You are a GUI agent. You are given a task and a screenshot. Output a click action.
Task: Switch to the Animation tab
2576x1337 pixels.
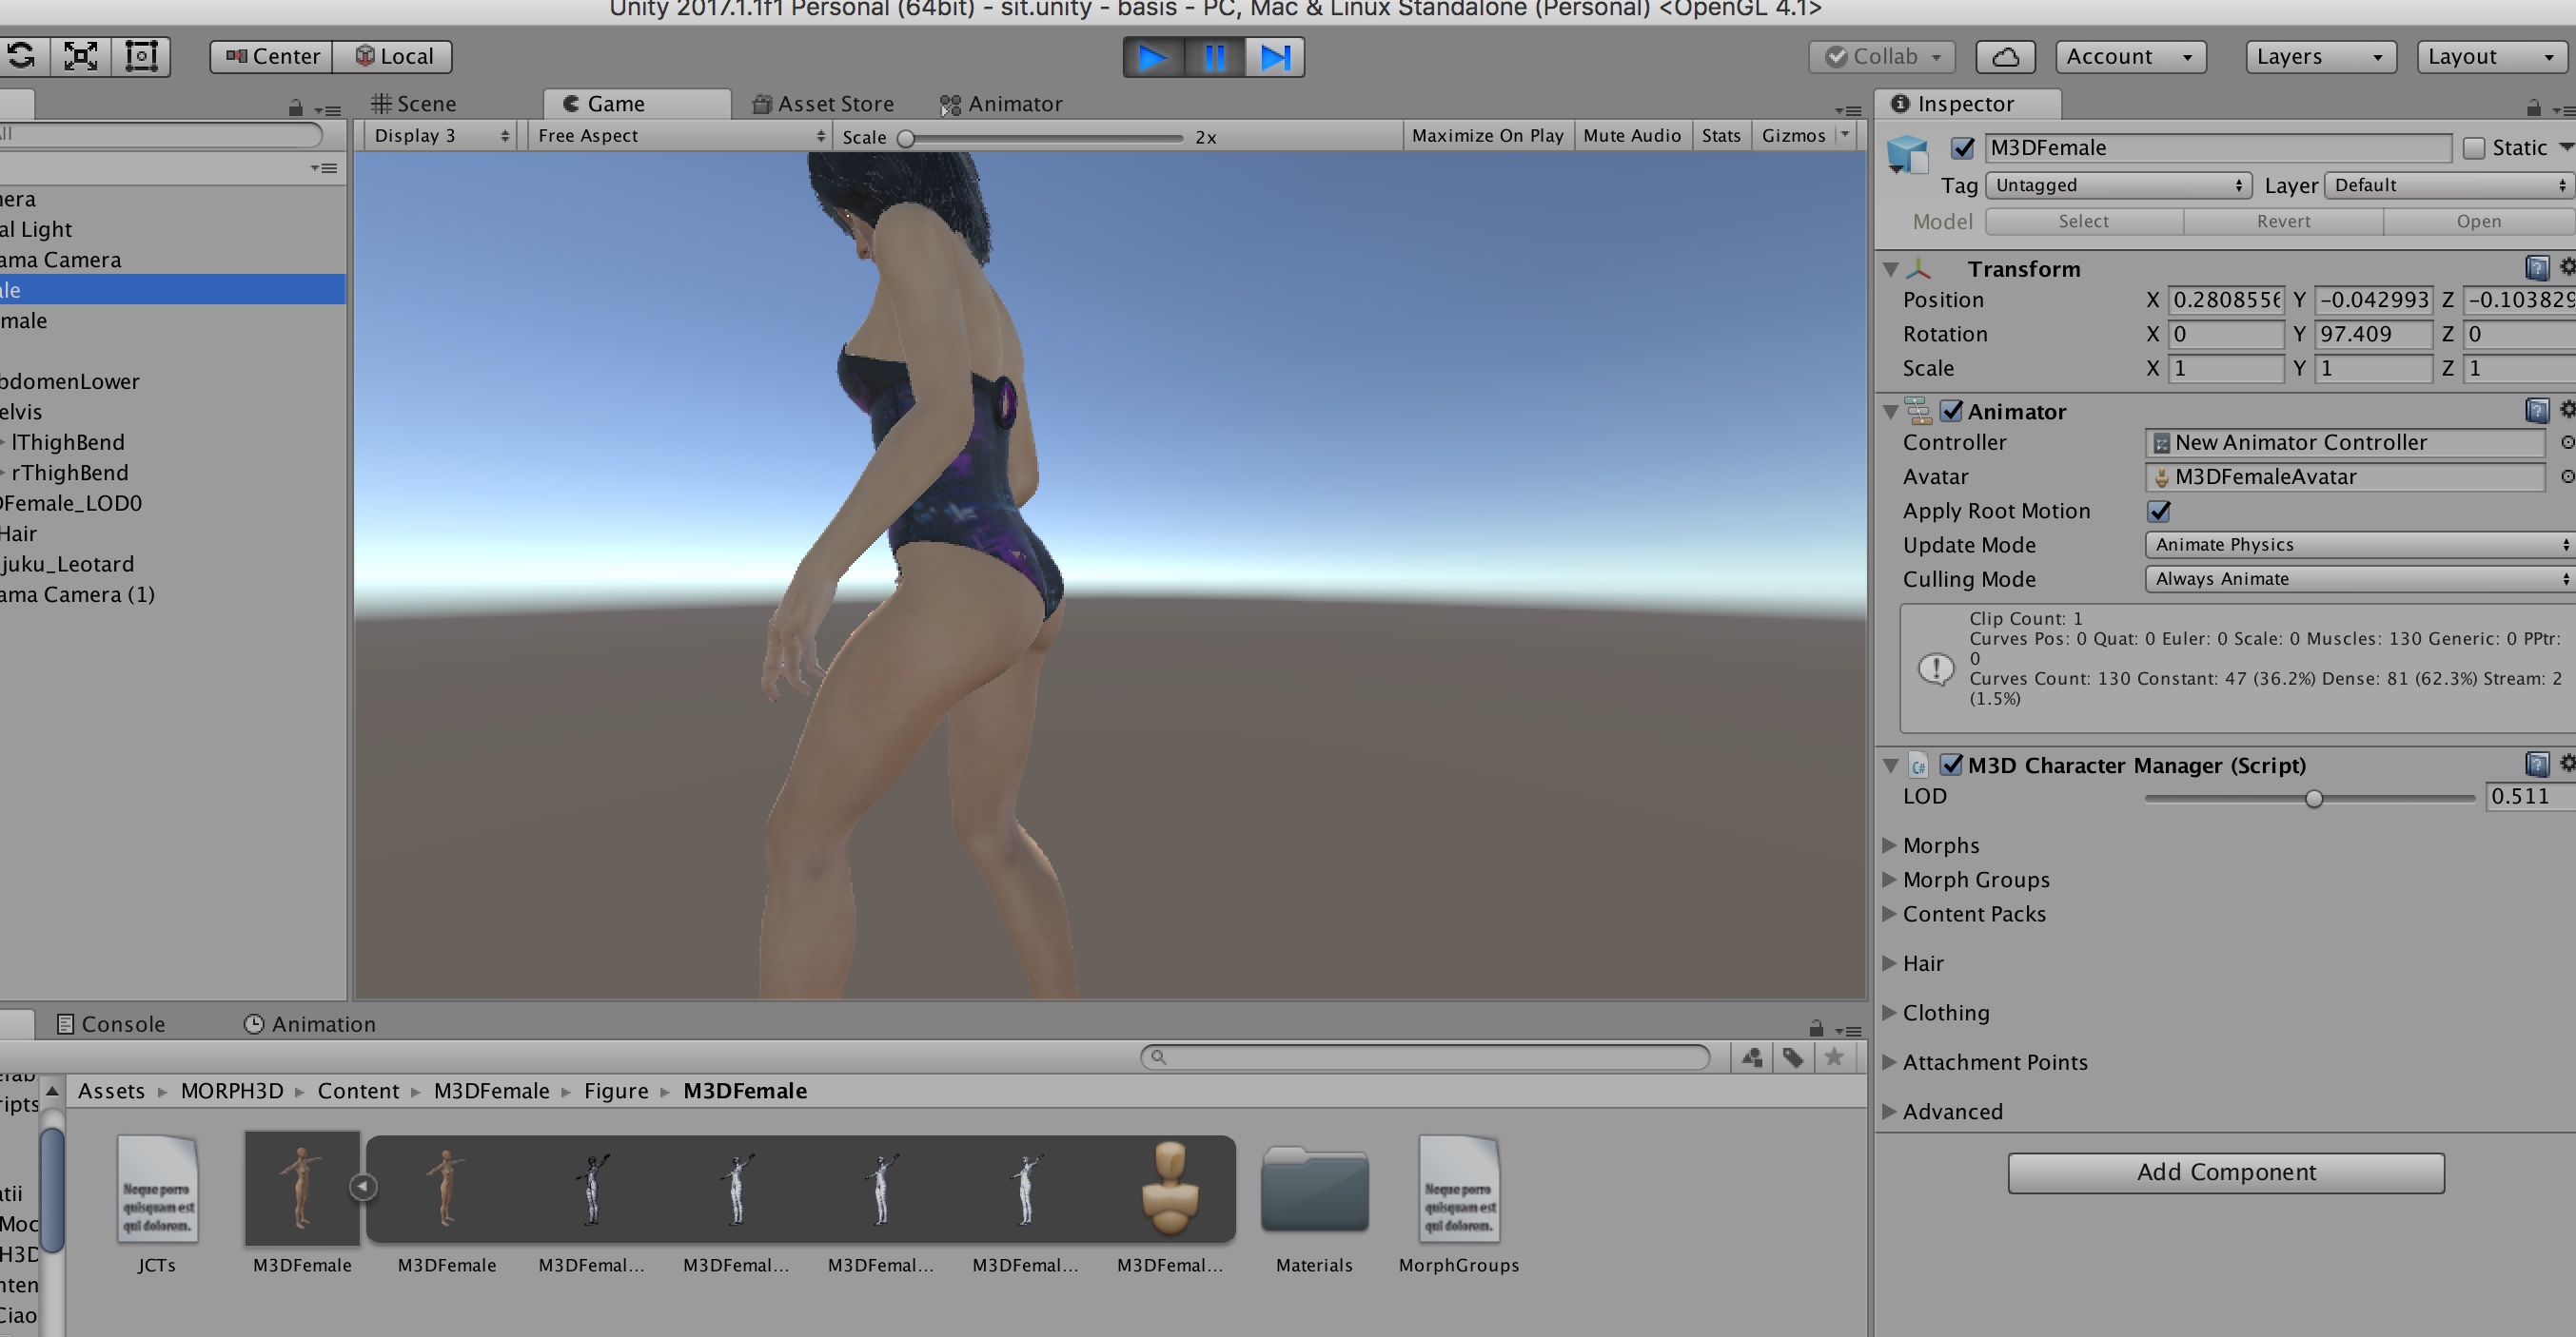click(310, 1024)
